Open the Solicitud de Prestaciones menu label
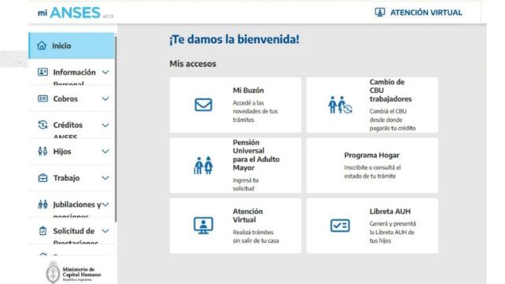Viewport: 505px width, 284px height. pyautogui.click(x=75, y=235)
